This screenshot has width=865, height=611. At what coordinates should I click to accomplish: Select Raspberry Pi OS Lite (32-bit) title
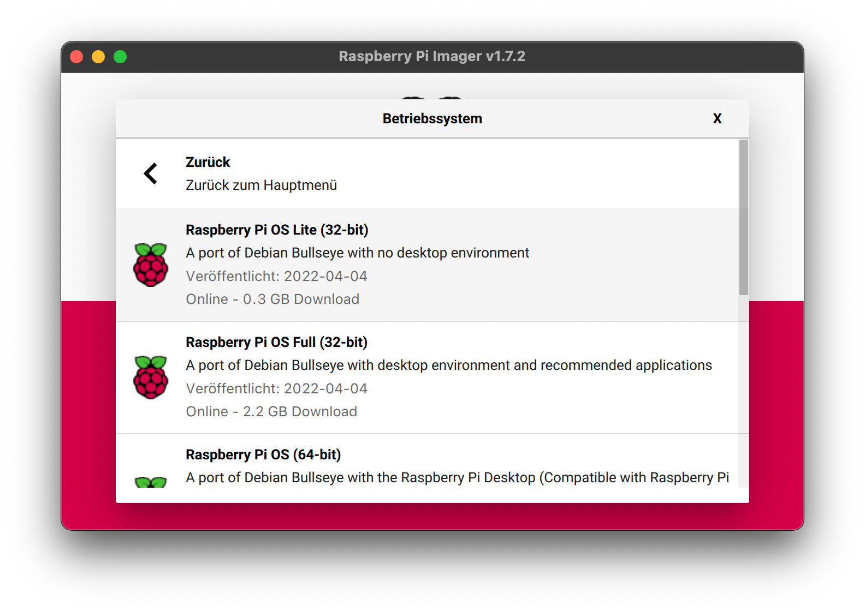[277, 230]
